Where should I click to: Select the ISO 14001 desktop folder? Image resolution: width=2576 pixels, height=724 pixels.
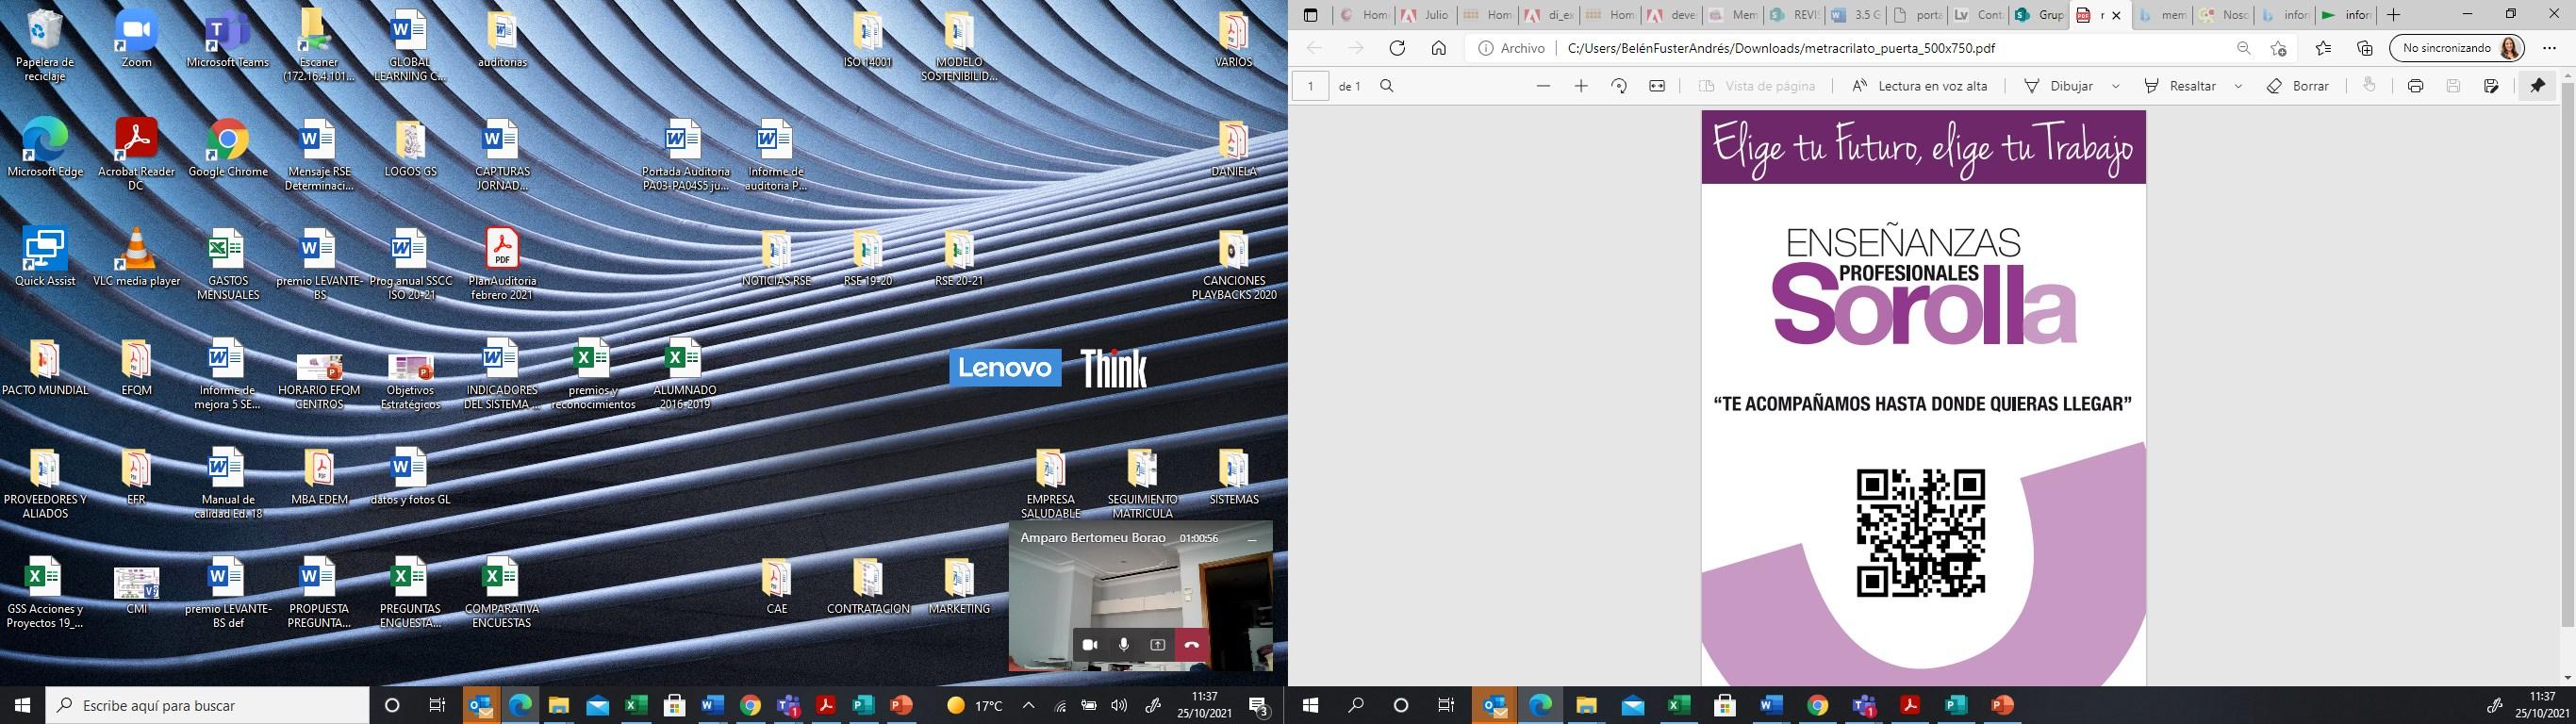867,41
